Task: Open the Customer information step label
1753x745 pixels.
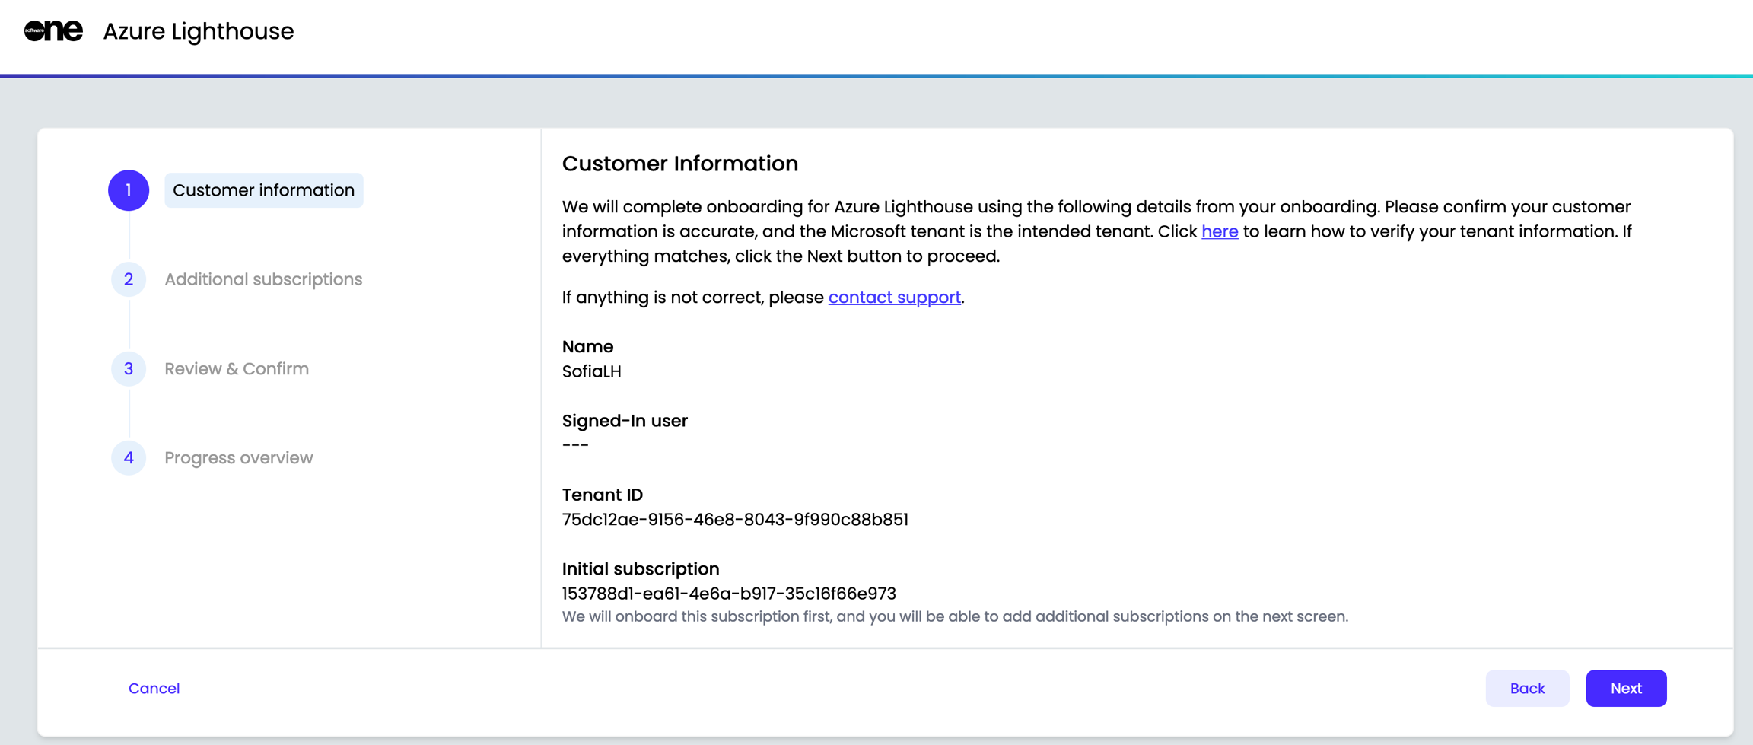Action: point(263,190)
